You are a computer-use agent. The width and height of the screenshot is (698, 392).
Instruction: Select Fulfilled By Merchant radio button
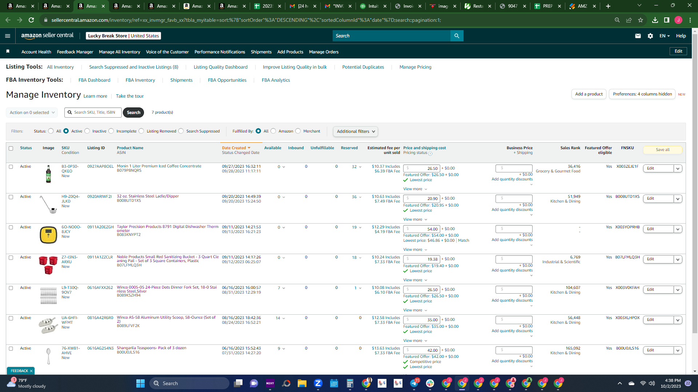(x=298, y=131)
